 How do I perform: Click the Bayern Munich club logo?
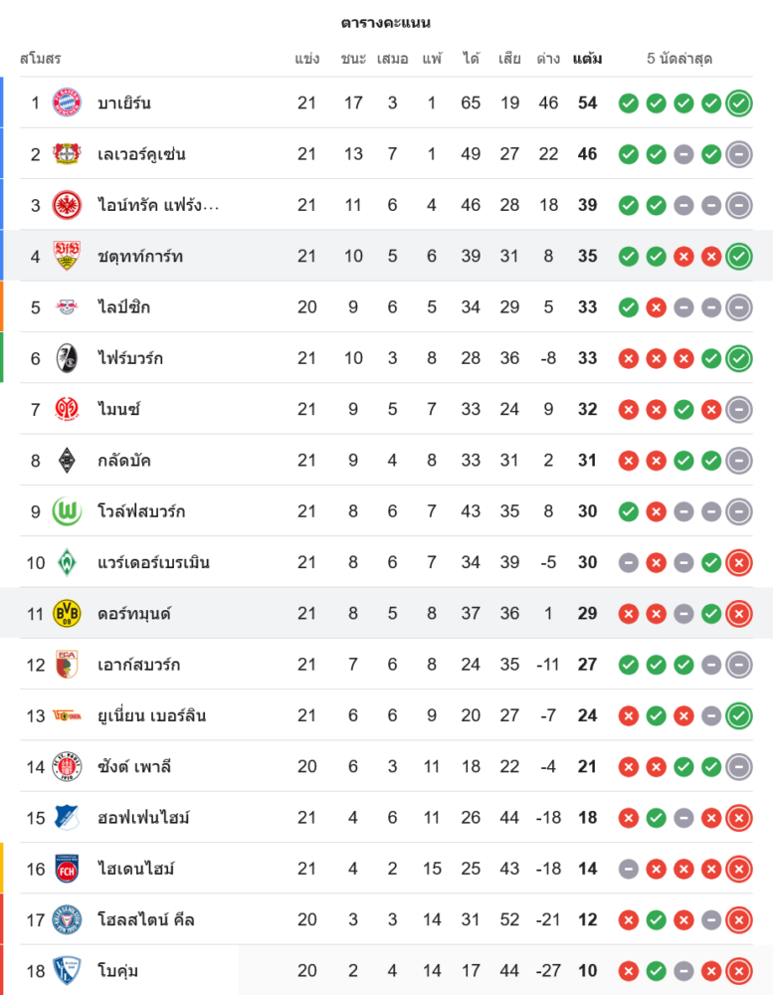pyautogui.click(x=67, y=102)
